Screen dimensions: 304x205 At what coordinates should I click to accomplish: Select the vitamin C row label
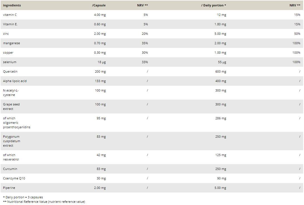10,15
